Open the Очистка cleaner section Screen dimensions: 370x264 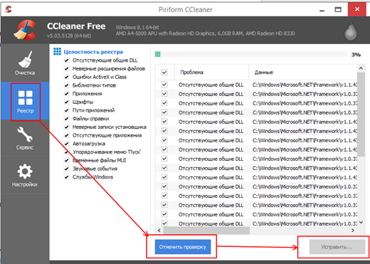point(25,63)
